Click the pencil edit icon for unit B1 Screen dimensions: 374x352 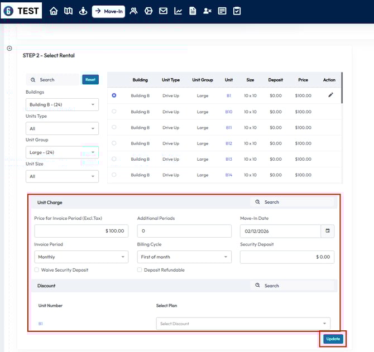(330, 95)
